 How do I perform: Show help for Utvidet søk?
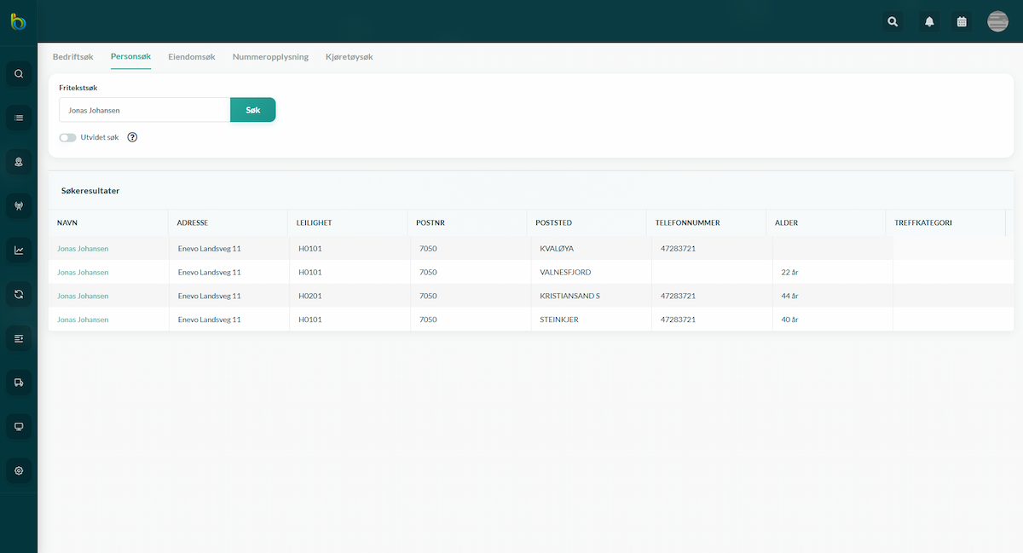pos(132,137)
